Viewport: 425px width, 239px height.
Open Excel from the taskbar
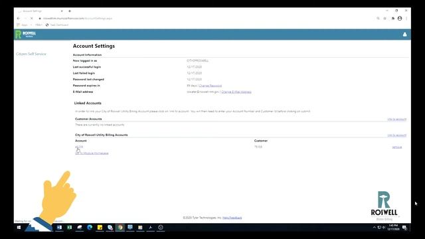pos(69,227)
